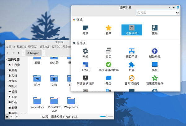This screenshot has height=126, width=186.
Task: Open the 转到(G) menu
Action: 44,47
